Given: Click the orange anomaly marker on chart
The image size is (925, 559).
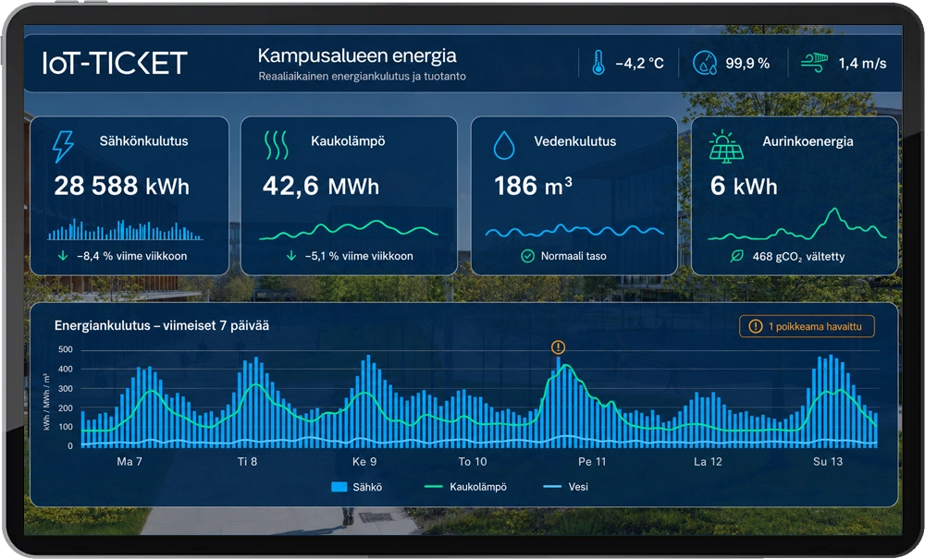Looking at the screenshot, I should (558, 347).
